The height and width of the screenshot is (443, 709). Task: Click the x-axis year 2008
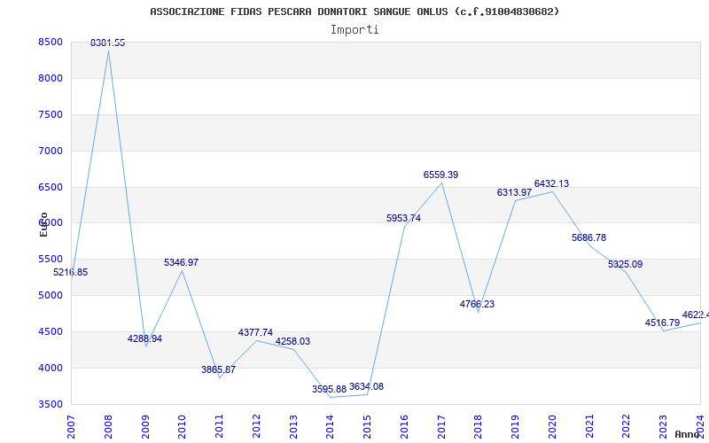[x=108, y=427]
